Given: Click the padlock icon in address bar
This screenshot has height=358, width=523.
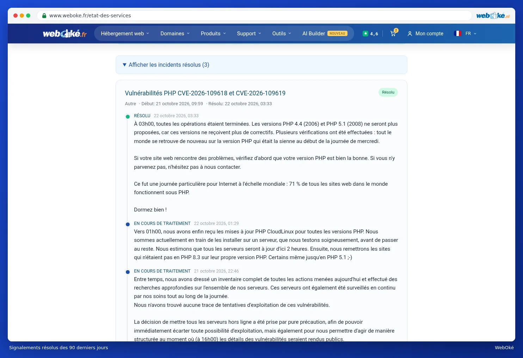Looking at the screenshot, I should pyautogui.click(x=44, y=16).
